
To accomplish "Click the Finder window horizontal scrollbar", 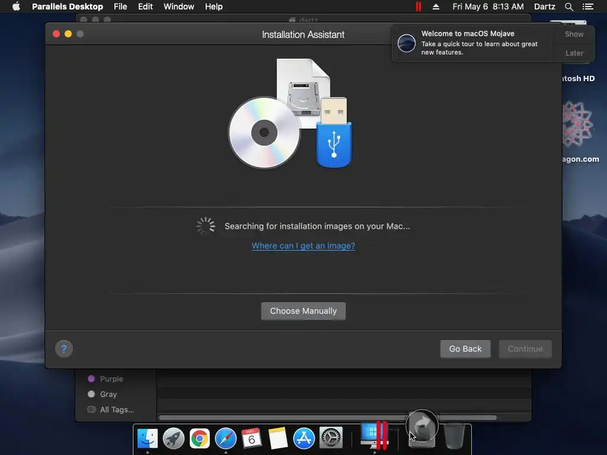I will pyautogui.click(x=327, y=418).
